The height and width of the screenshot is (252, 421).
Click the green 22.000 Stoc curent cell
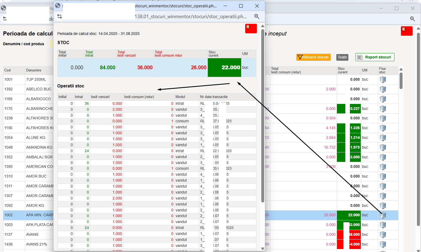pyautogui.click(x=224, y=68)
